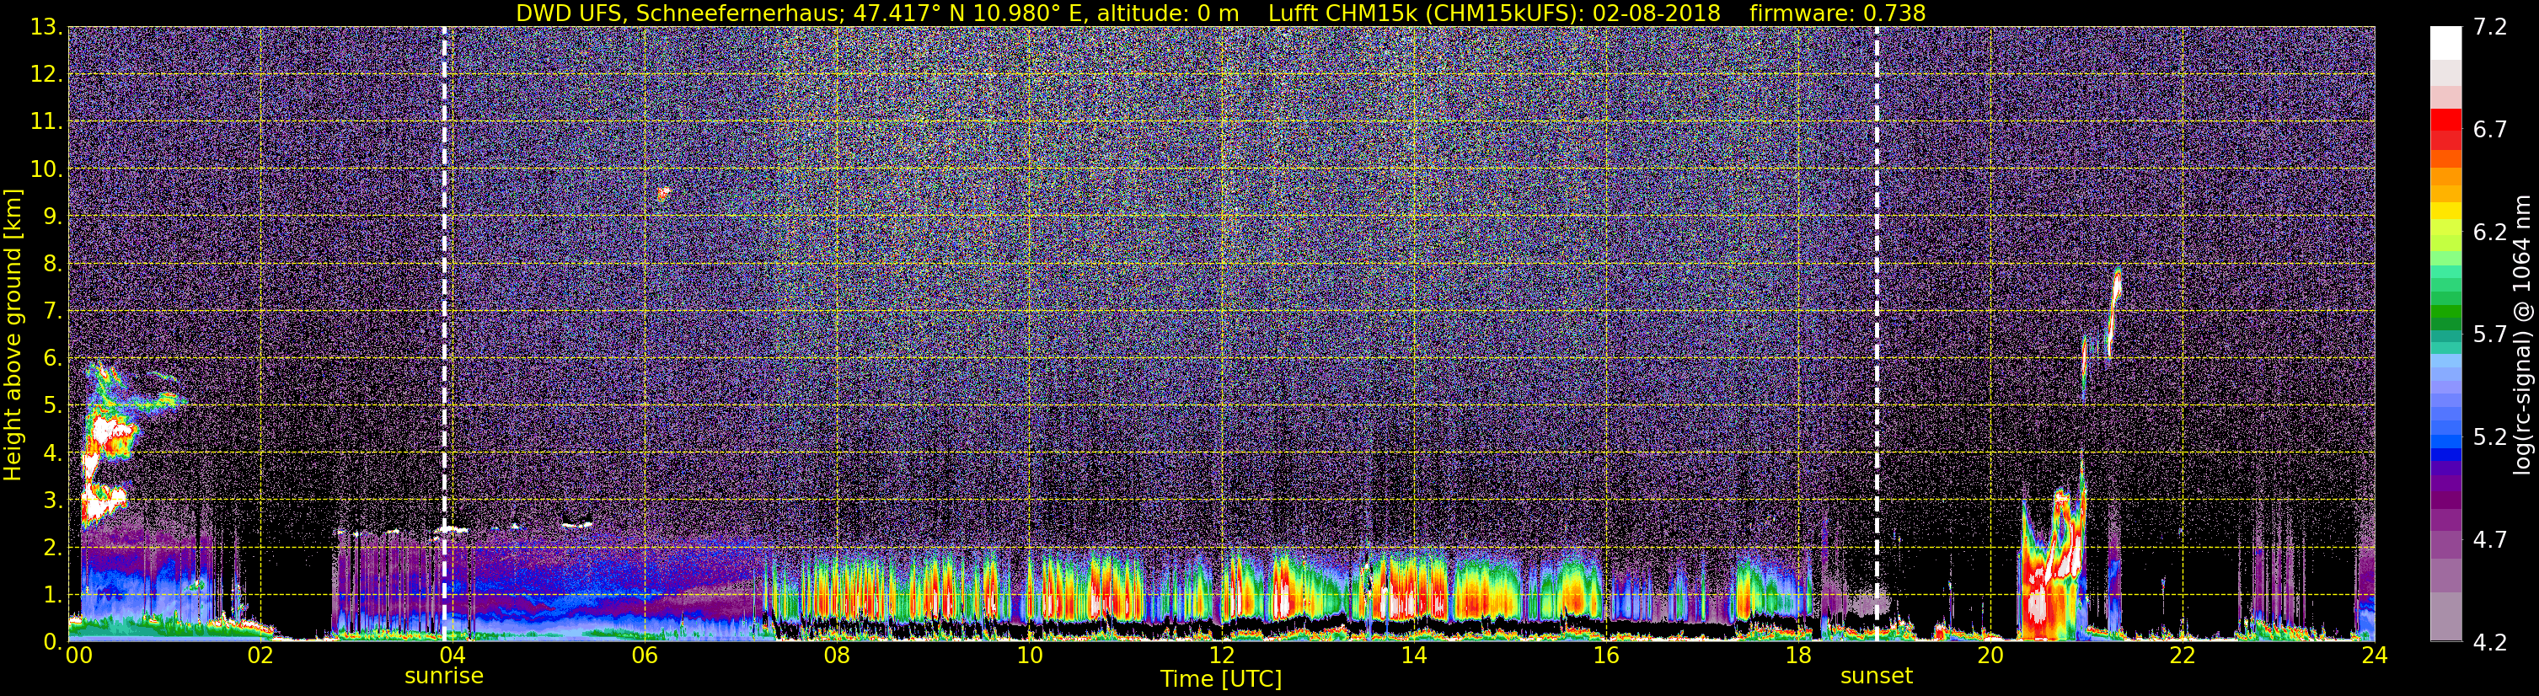Click the time axis tick '24'
The height and width of the screenshot is (696, 2539).
pos(2375,656)
